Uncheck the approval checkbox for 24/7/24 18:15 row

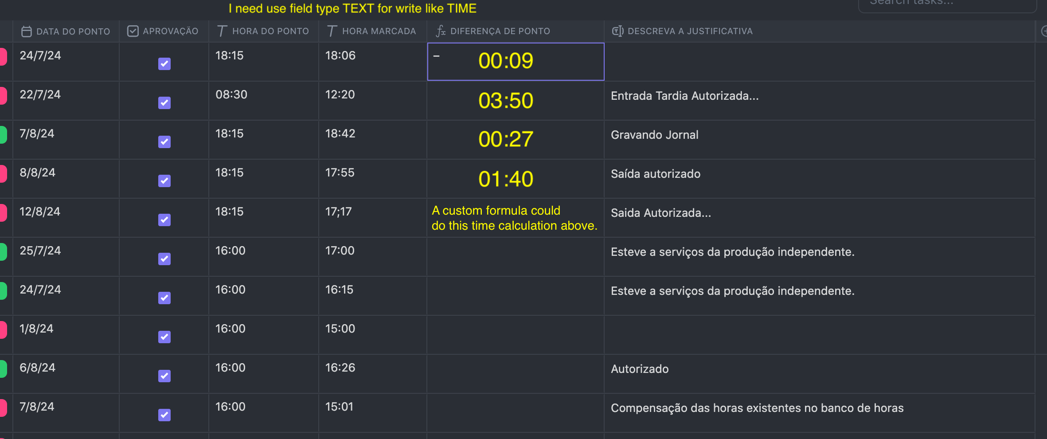pos(164,64)
